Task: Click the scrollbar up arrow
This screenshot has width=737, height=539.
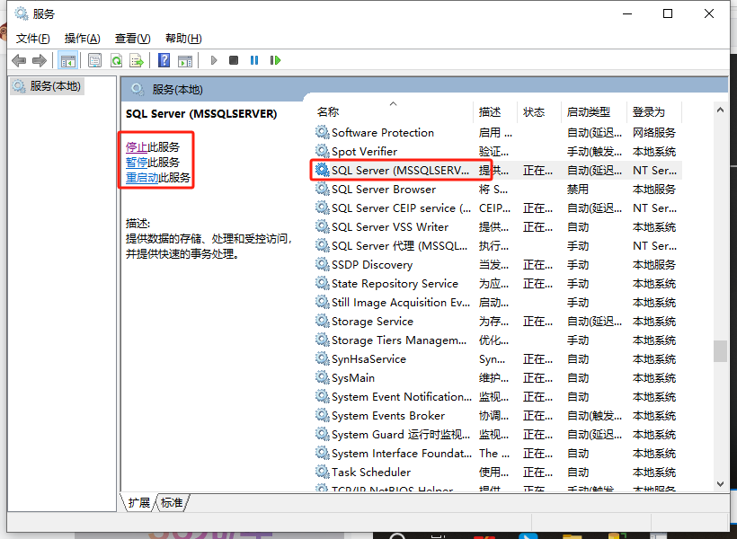Action: [x=720, y=110]
